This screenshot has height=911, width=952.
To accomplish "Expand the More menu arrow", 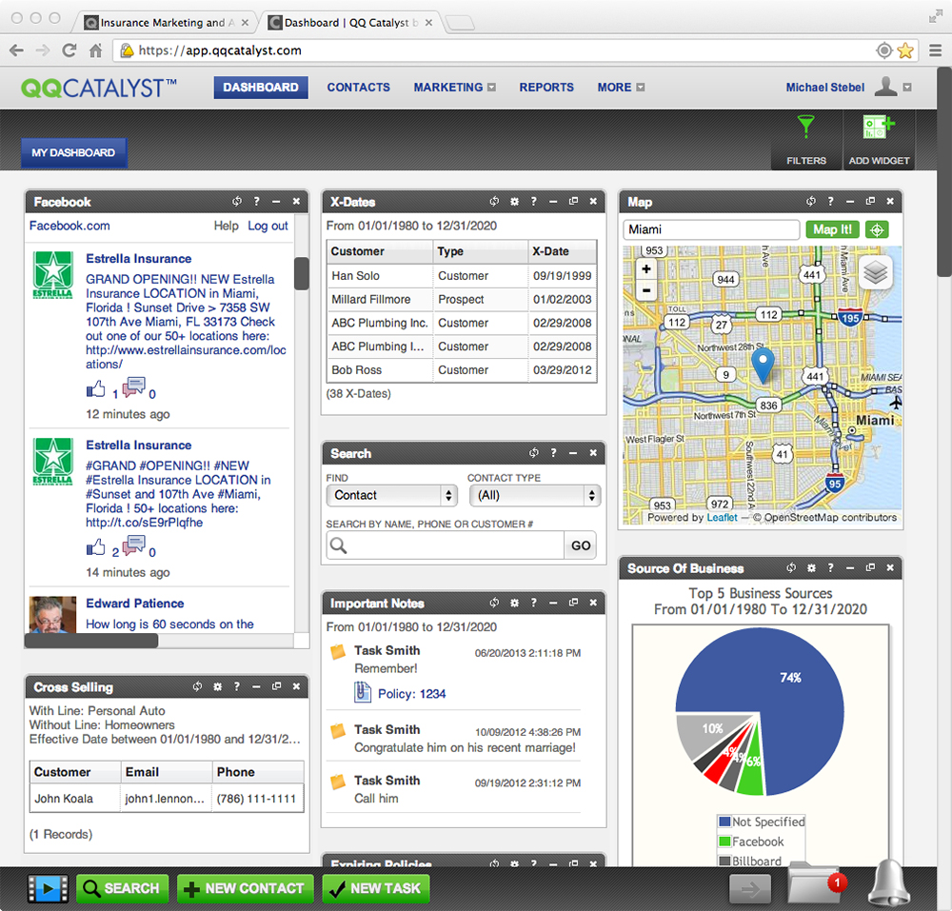I will click(640, 88).
